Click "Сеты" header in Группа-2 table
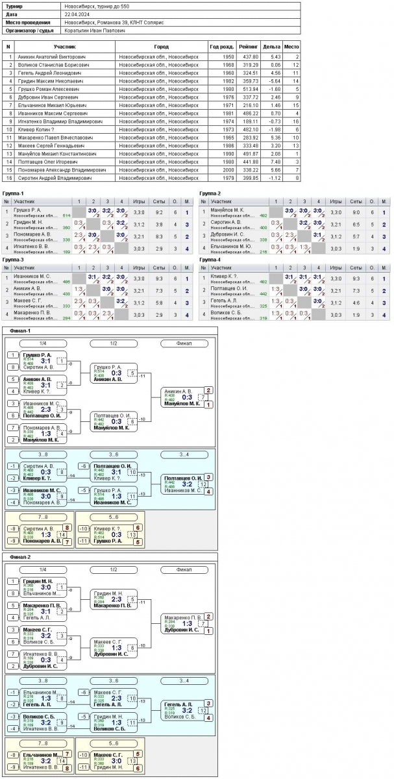Screen dimensions: 394x779 (355, 202)
